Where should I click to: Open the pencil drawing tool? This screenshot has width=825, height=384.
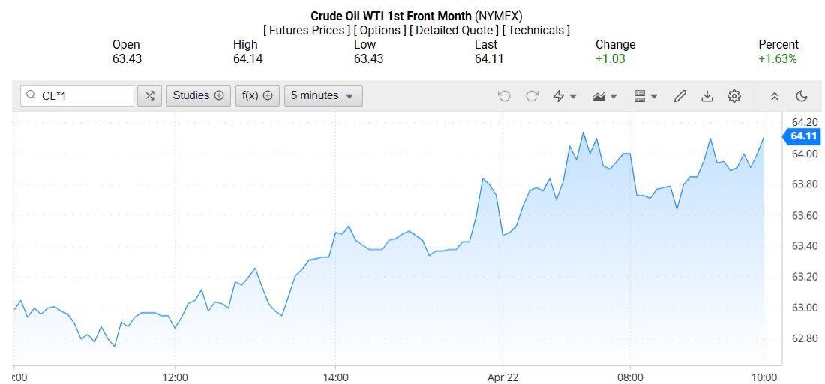tap(680, 96)
